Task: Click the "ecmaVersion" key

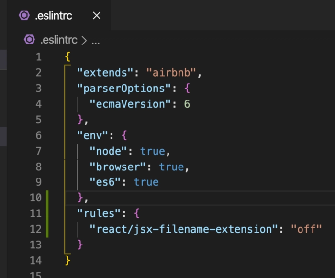Action: point(130,104)
